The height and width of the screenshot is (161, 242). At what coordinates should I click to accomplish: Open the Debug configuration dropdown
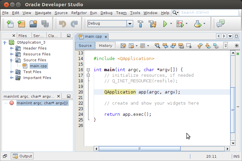130,24
